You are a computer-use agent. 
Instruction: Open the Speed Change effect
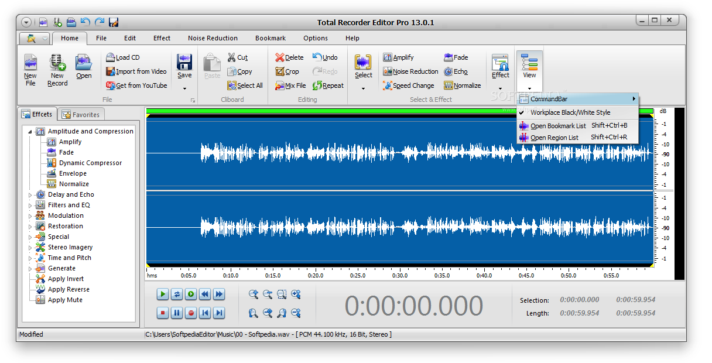pos(409,85)
